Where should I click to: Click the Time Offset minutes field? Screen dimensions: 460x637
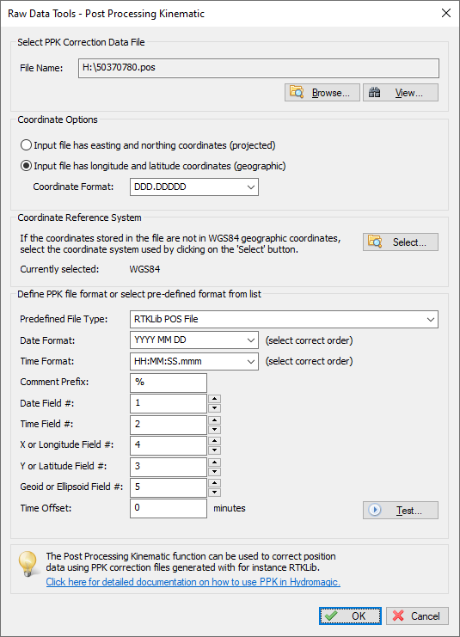(x=169, y=508)
